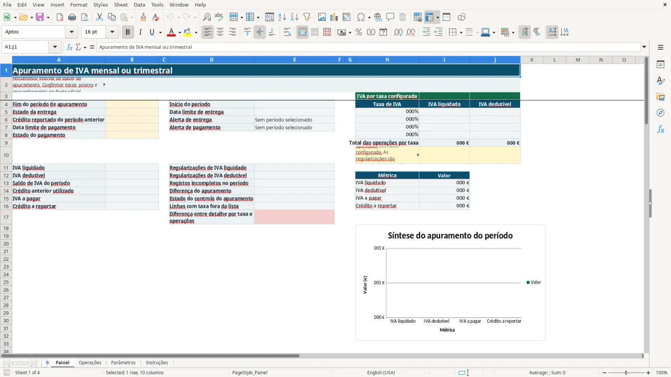Toggle Left-to-Right paragraph direction
The image size is (671, 377).
click(x=524, y=32)
